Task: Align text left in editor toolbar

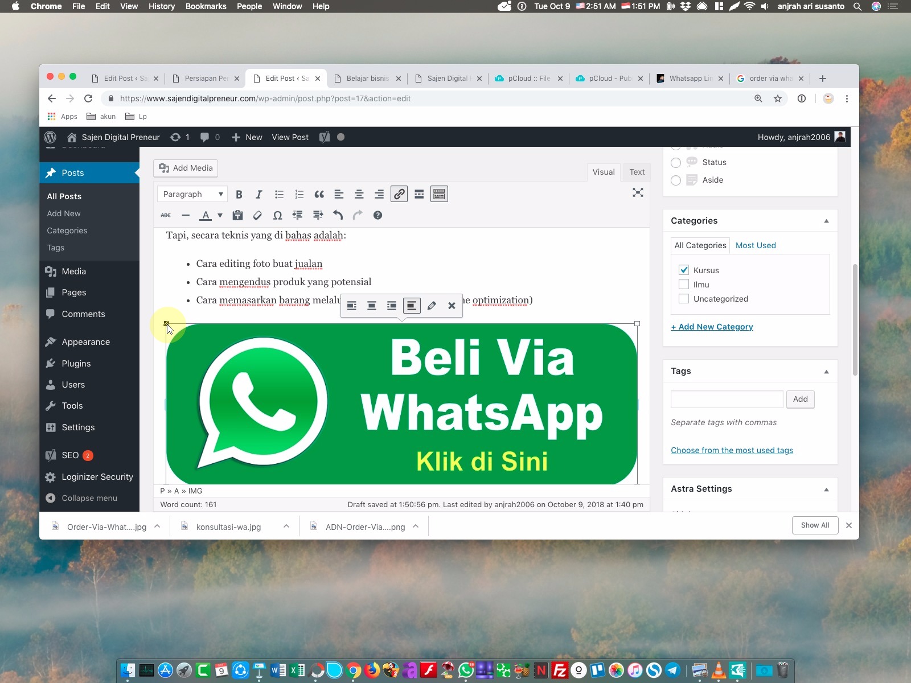Action: (339, 194)
